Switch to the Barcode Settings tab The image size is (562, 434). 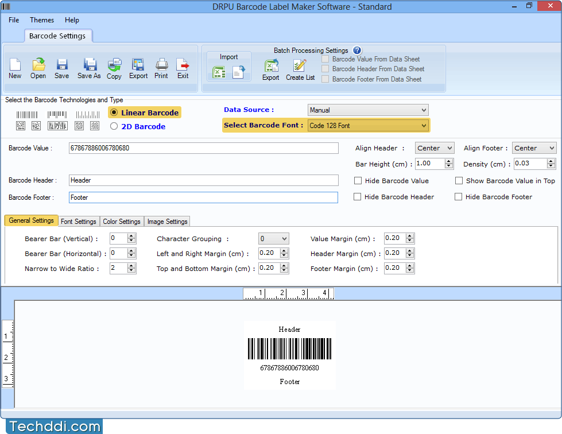57,36
